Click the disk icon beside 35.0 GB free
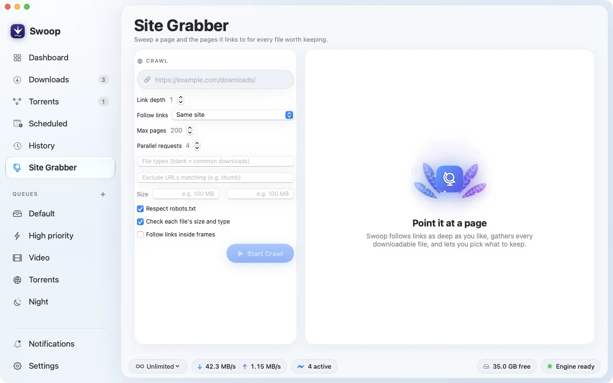Image resolution: width=613 pixels, height=383 pixels. (x=486, y=366)
